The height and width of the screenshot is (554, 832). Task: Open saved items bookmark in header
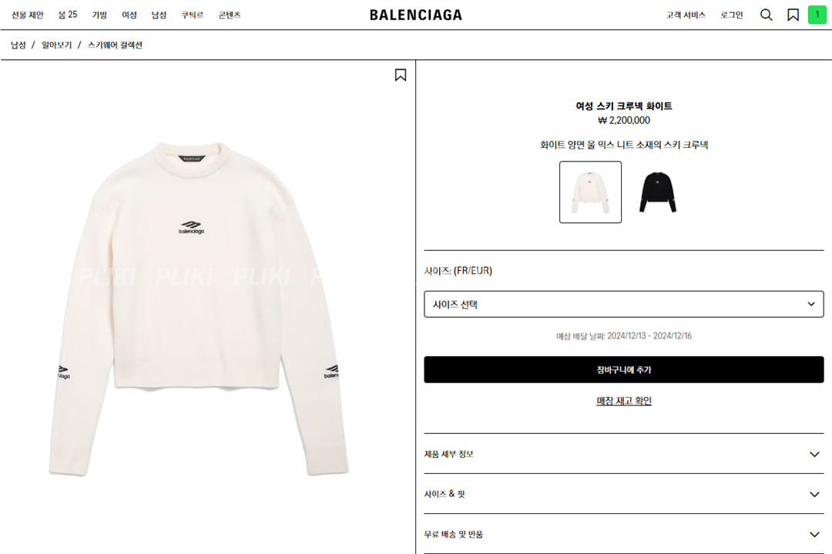[793, 15]
